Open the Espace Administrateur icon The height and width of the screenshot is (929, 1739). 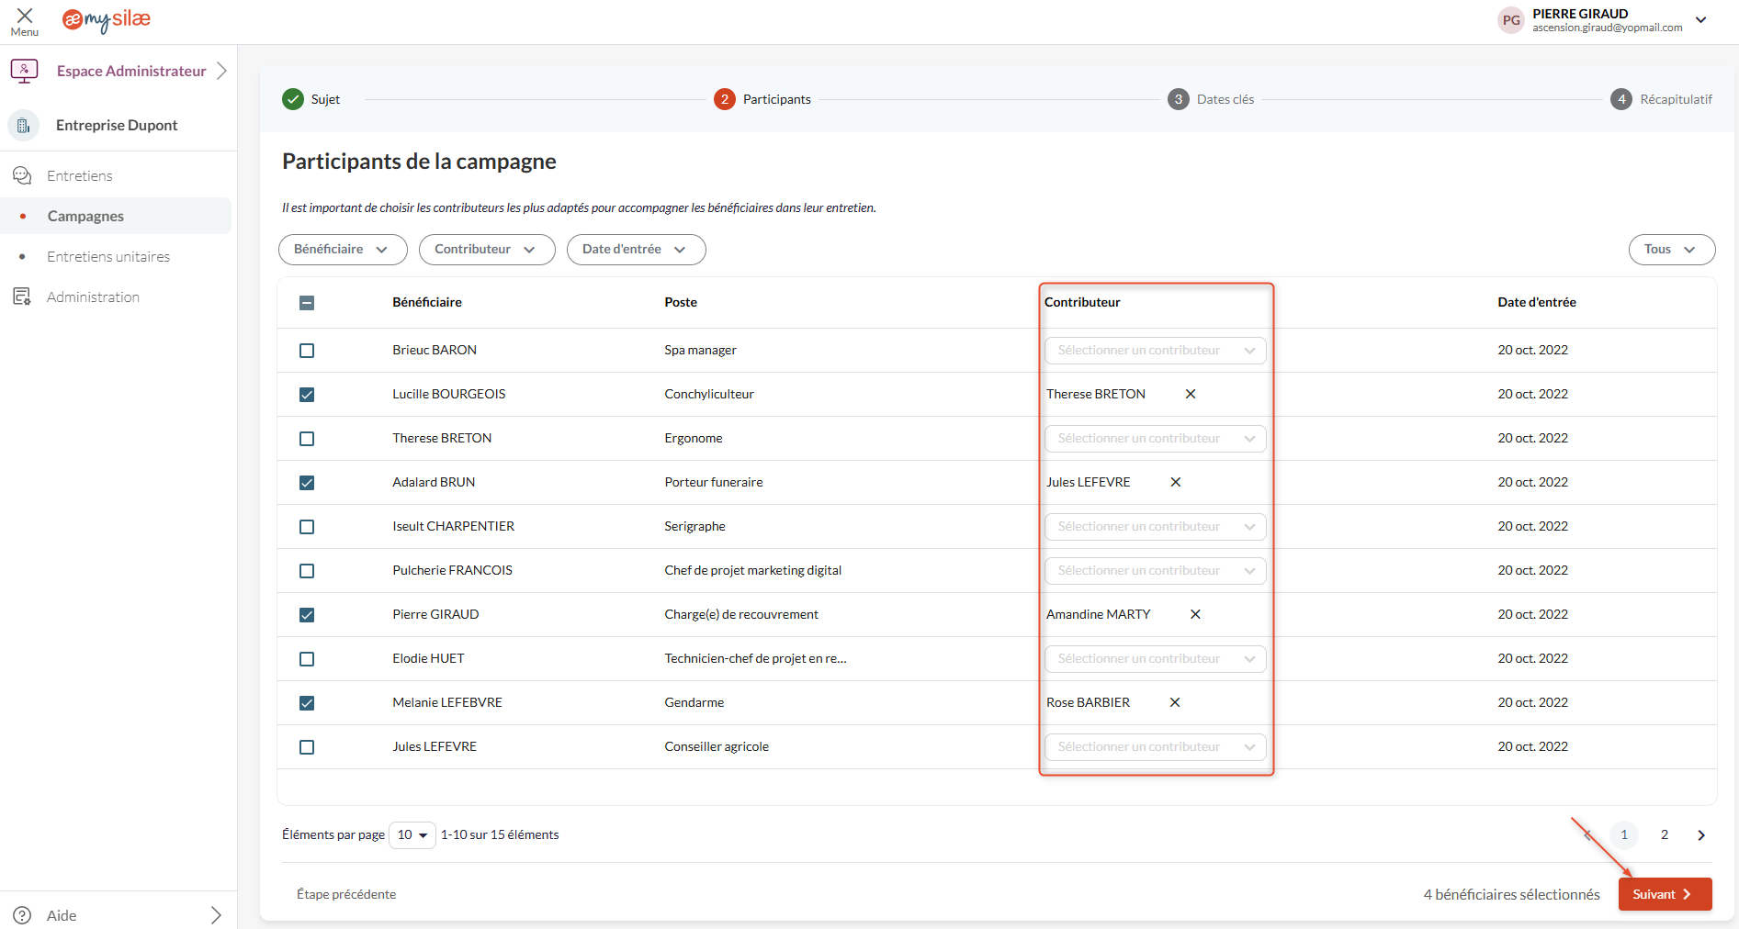[x=24, y=71]
